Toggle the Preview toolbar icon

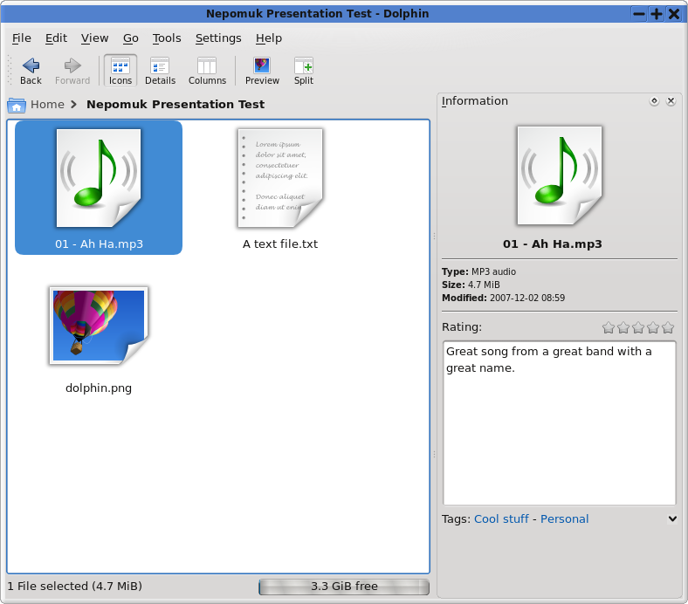262,70
